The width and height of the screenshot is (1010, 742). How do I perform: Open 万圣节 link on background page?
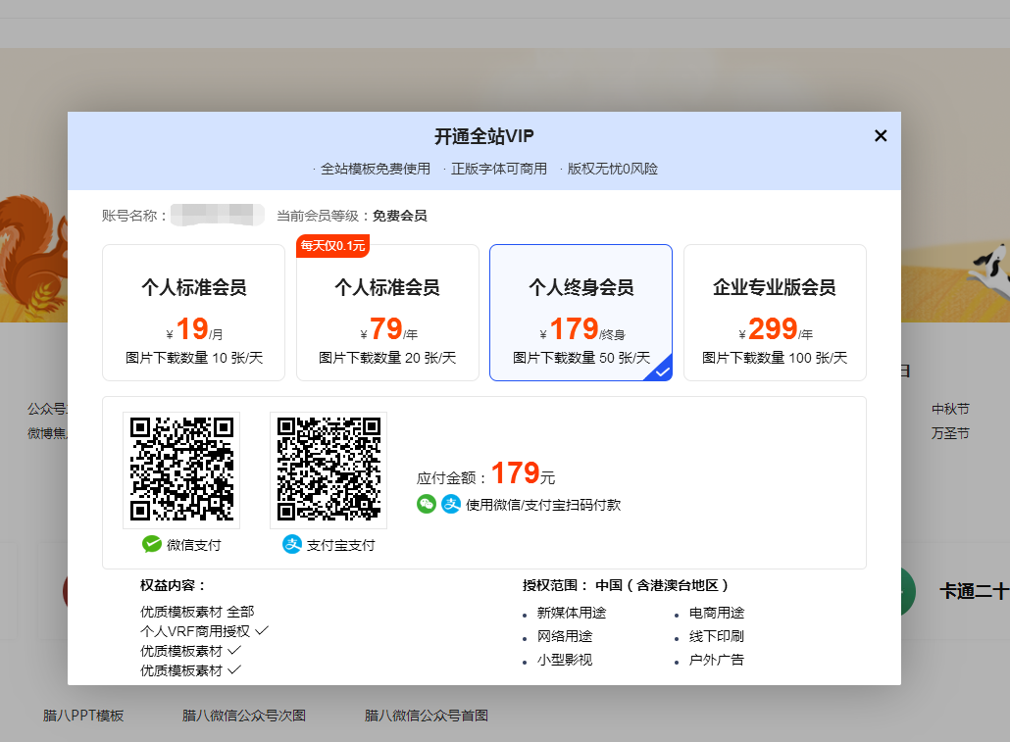coord(950,433)
